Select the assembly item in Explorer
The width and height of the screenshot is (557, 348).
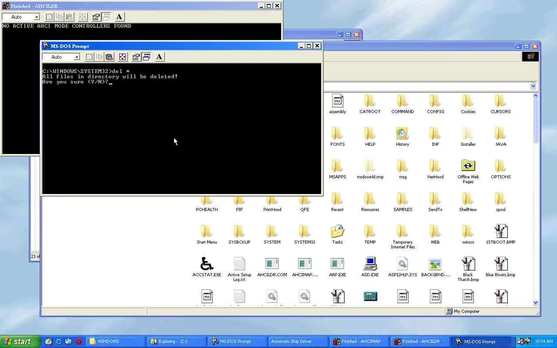337,104
